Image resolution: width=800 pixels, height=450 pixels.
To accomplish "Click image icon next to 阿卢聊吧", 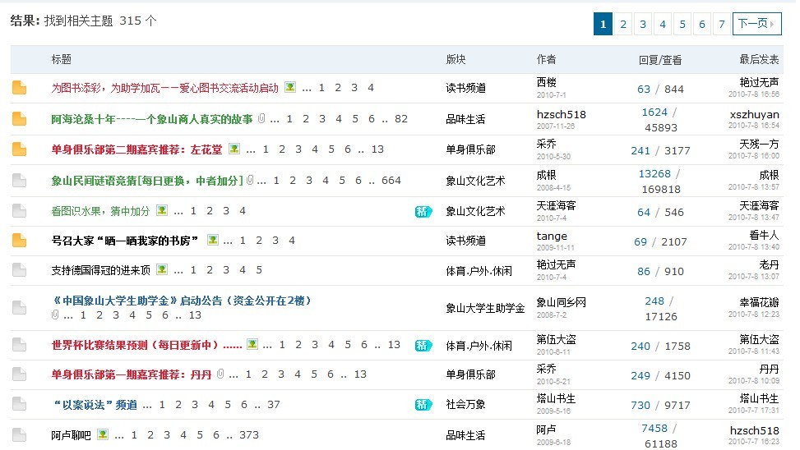I will [x=103, y=434].
